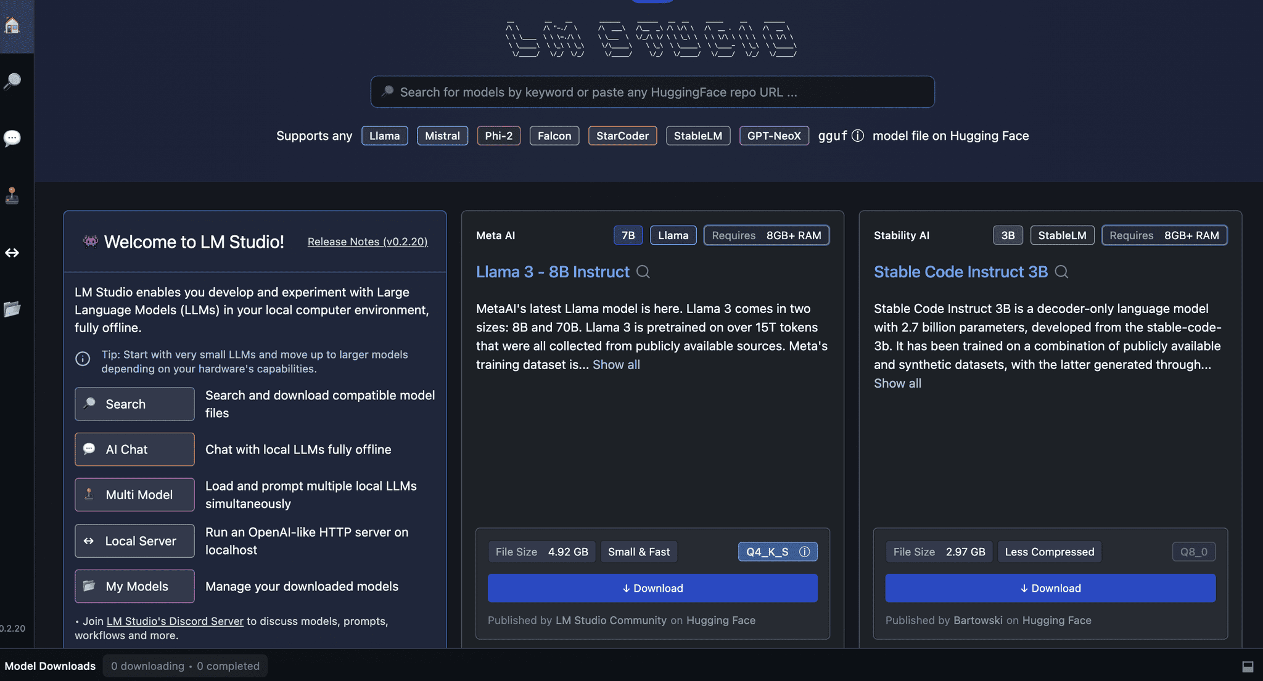Click the Multi Model button
The width and height of the screenshot is (1263, 681).
[134, 495]
